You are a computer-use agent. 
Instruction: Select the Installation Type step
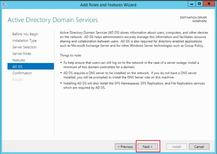[x=24, y=41]
